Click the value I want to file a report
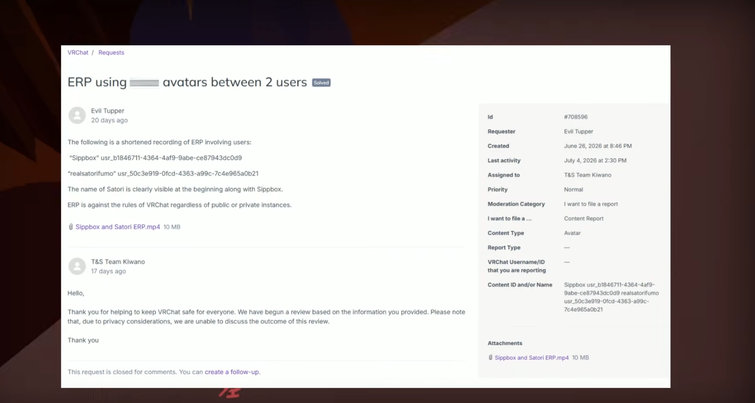This screenshot has width=755, height=403. [x=591, y=204]
